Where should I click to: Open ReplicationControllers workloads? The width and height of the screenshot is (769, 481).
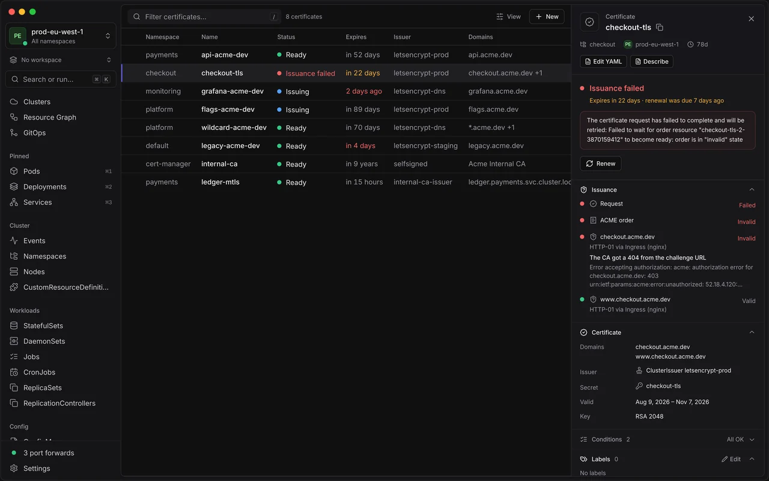[x=61, y=403]
